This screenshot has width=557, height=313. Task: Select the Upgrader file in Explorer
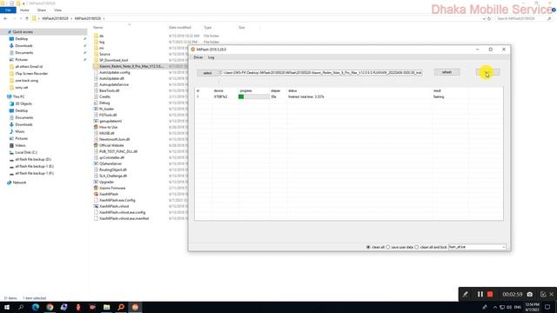[106, 182]
